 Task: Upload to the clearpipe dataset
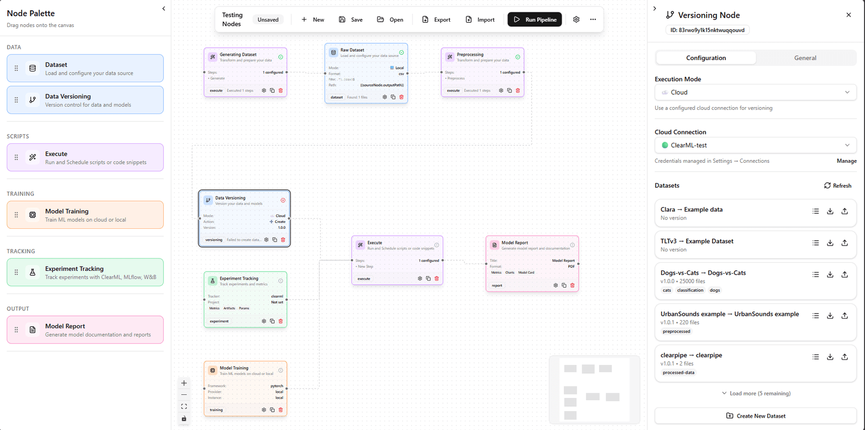[x=844, y=357]
